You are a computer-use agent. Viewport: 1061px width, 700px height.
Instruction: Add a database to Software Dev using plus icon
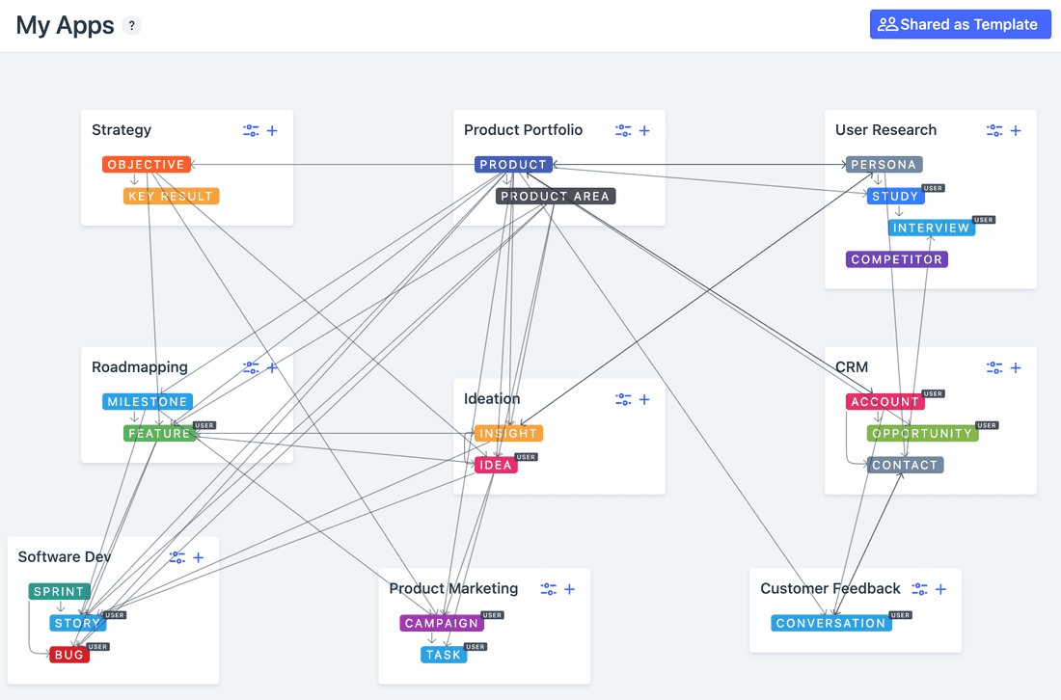[x=198, y=557]
